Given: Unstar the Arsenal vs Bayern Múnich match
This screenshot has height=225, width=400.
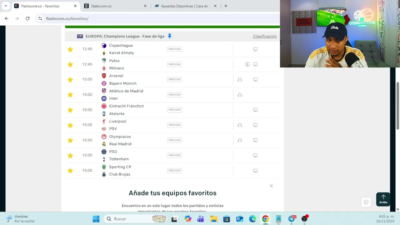Looking at the screenshot, I should [x=70, y=80].
